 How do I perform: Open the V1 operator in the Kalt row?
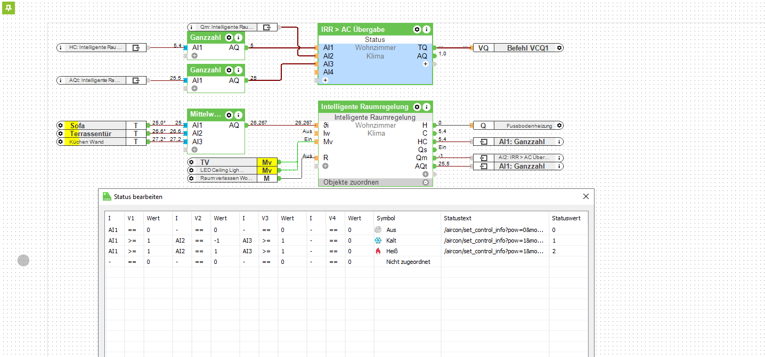(x=131, y=240)
